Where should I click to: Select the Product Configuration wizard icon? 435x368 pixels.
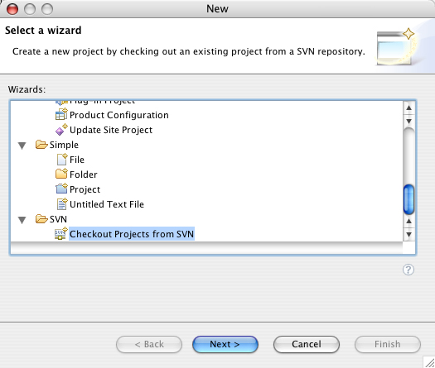pos(61,115)
